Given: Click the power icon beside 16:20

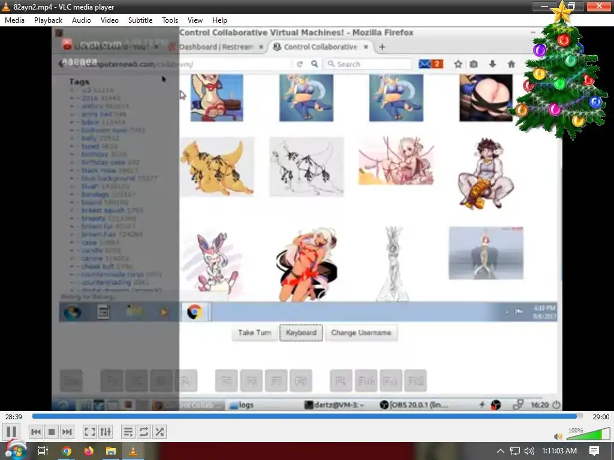Looking at the screenshot, I should click(556, 405).
